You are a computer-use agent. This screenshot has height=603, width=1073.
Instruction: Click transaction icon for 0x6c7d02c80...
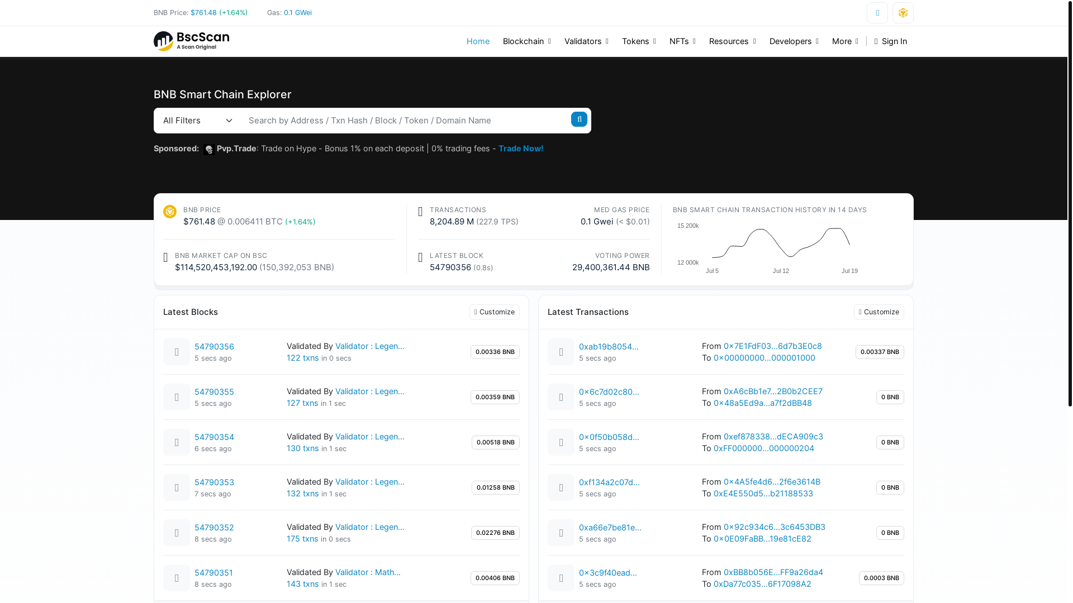(x=561, y=397)
